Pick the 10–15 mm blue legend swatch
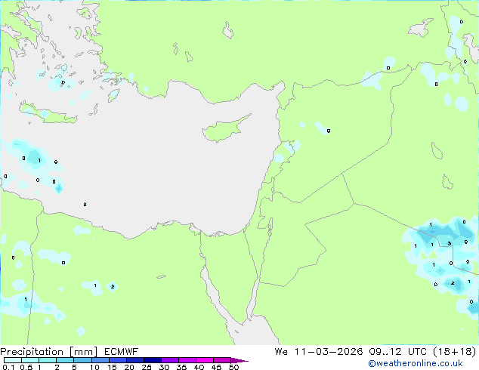Viewport: 479px width, 370px height. click(x=100, y=360)
